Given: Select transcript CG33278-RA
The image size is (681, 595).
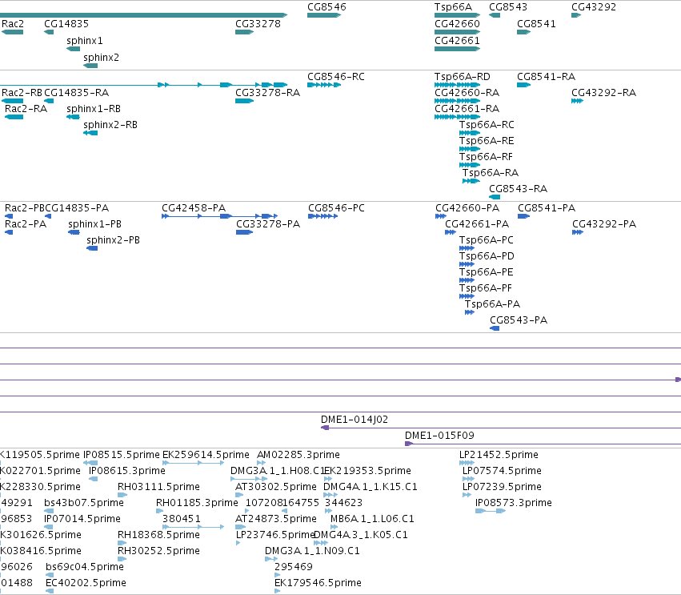Looking at the screenshot, I should pos(267,93).
